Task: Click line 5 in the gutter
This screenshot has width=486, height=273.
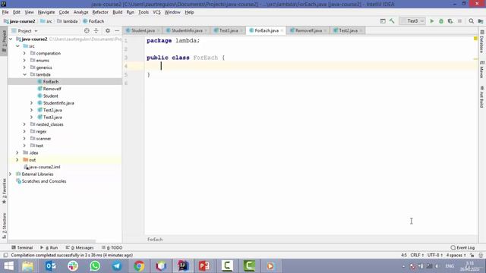Action: coord(126,74)
